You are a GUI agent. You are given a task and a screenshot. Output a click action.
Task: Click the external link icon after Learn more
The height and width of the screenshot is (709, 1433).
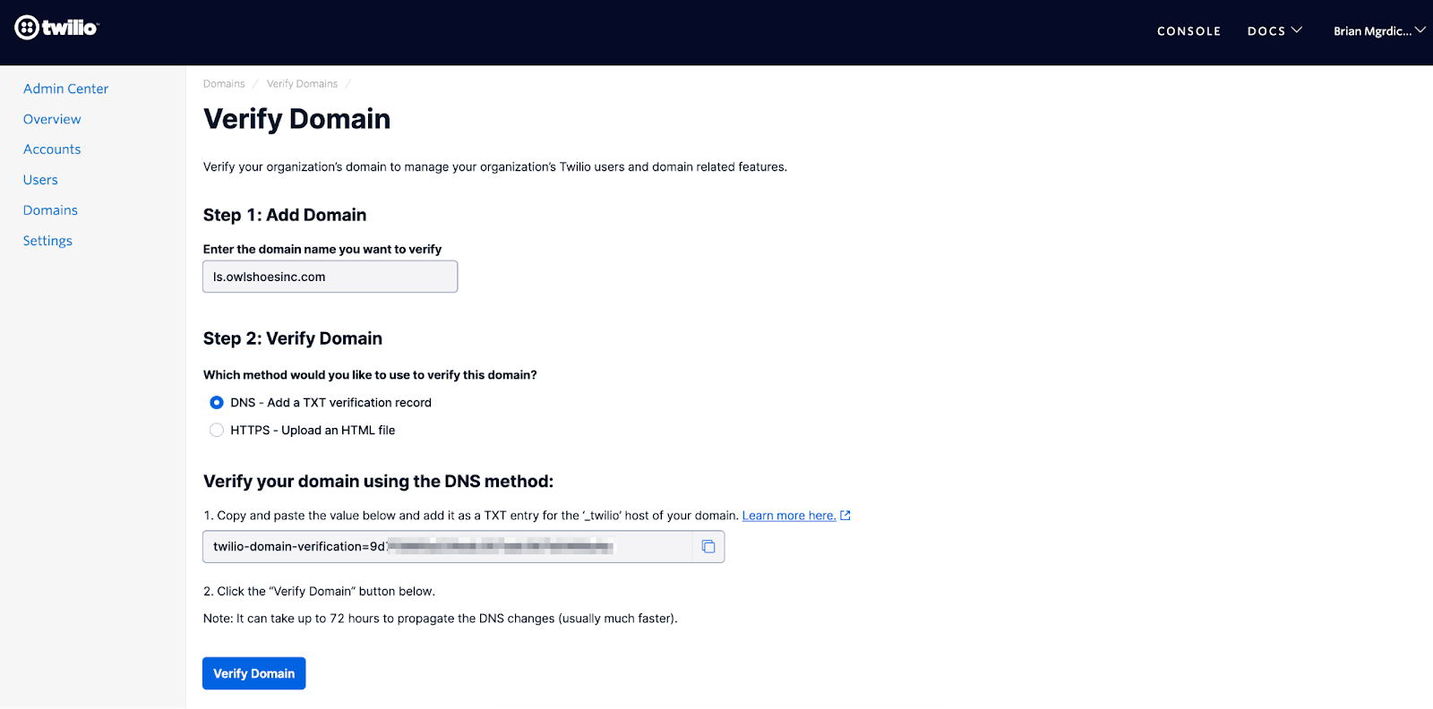click(x=845, y=516)
